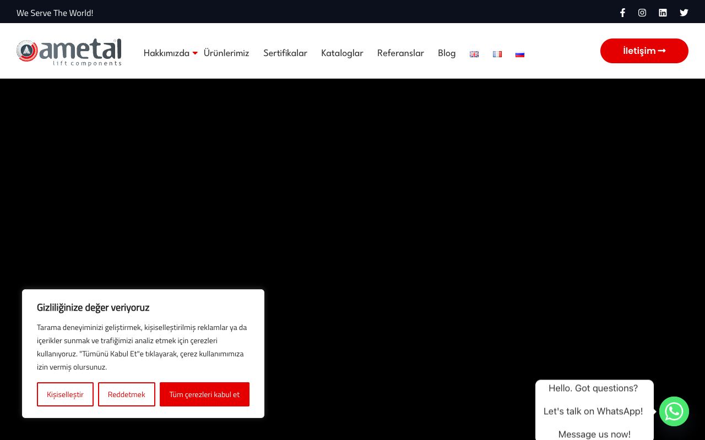Open the WhatsApp chat bubble icon
The height and width of the screenshot is (440, 705).
click(x=674, y=411)
